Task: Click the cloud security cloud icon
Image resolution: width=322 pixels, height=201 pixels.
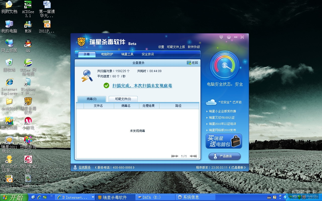Action: [211, 102]
